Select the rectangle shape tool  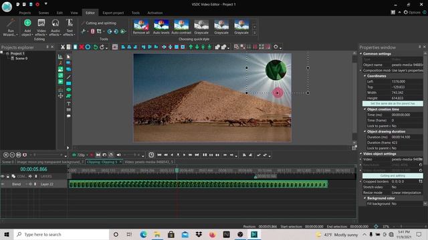[x=68, y=83]
